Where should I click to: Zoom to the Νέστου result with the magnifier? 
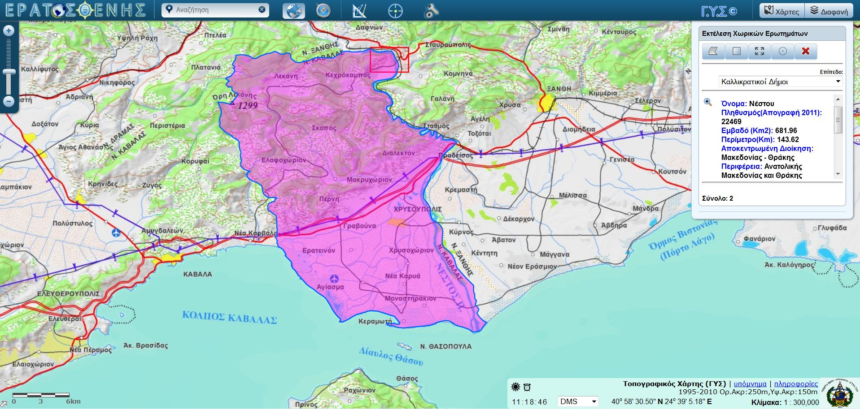pyautogui.click(x=708, y=102)
